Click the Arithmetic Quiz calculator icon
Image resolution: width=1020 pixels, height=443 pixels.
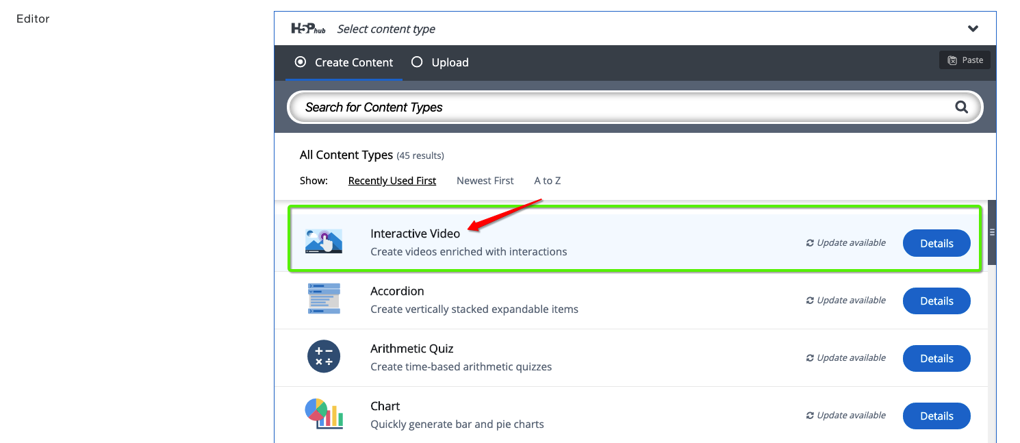(324, 356)
